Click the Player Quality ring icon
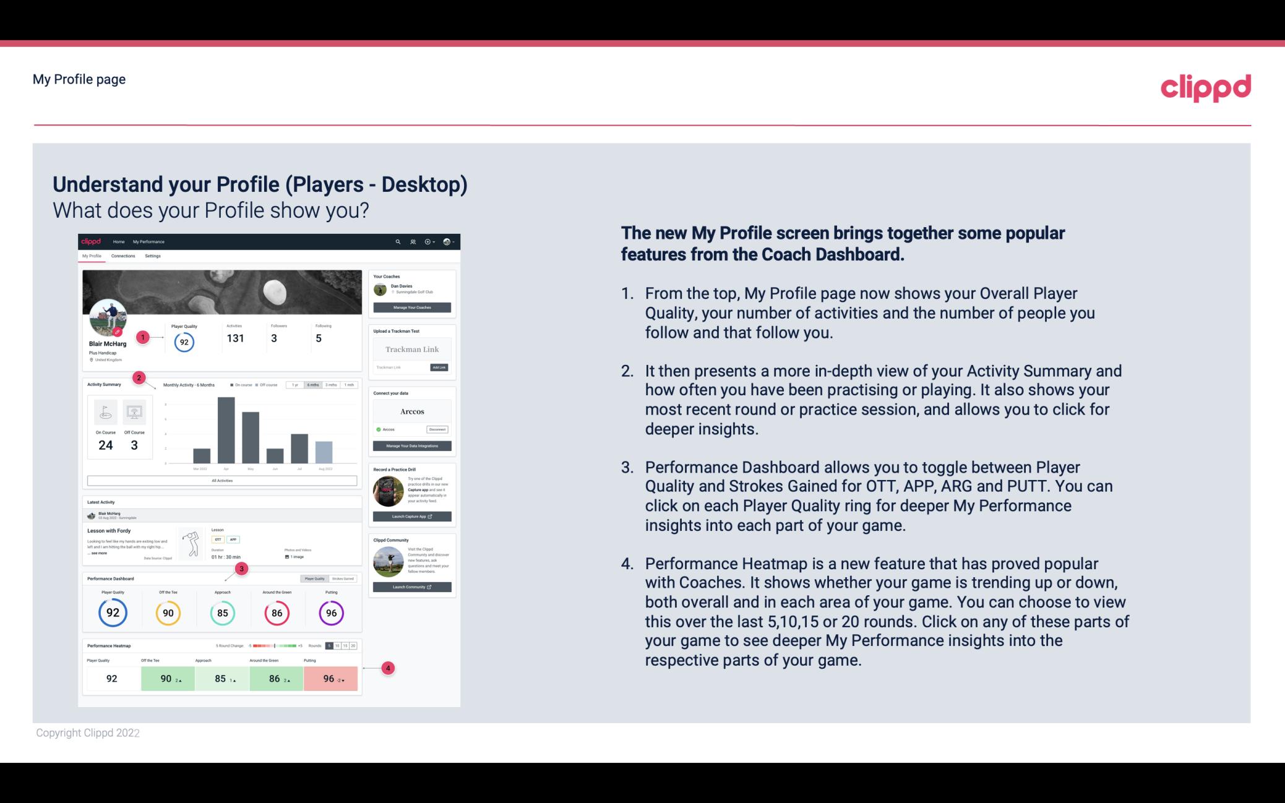The height and width of the screenshot is (803, 1285). pyautogui.click(x=113, y=611)
